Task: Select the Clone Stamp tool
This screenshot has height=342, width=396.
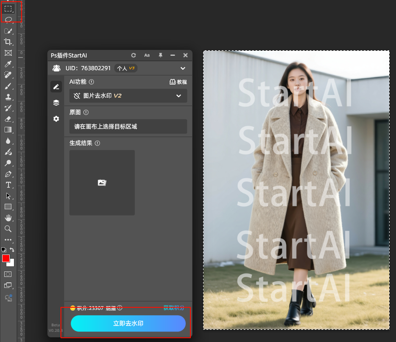Action: (8, 97)
